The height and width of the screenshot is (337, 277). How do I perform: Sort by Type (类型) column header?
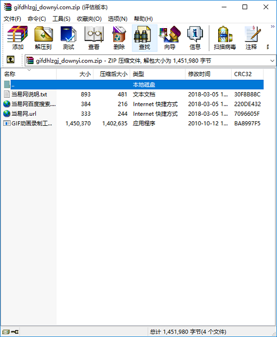tap(158, 74)
